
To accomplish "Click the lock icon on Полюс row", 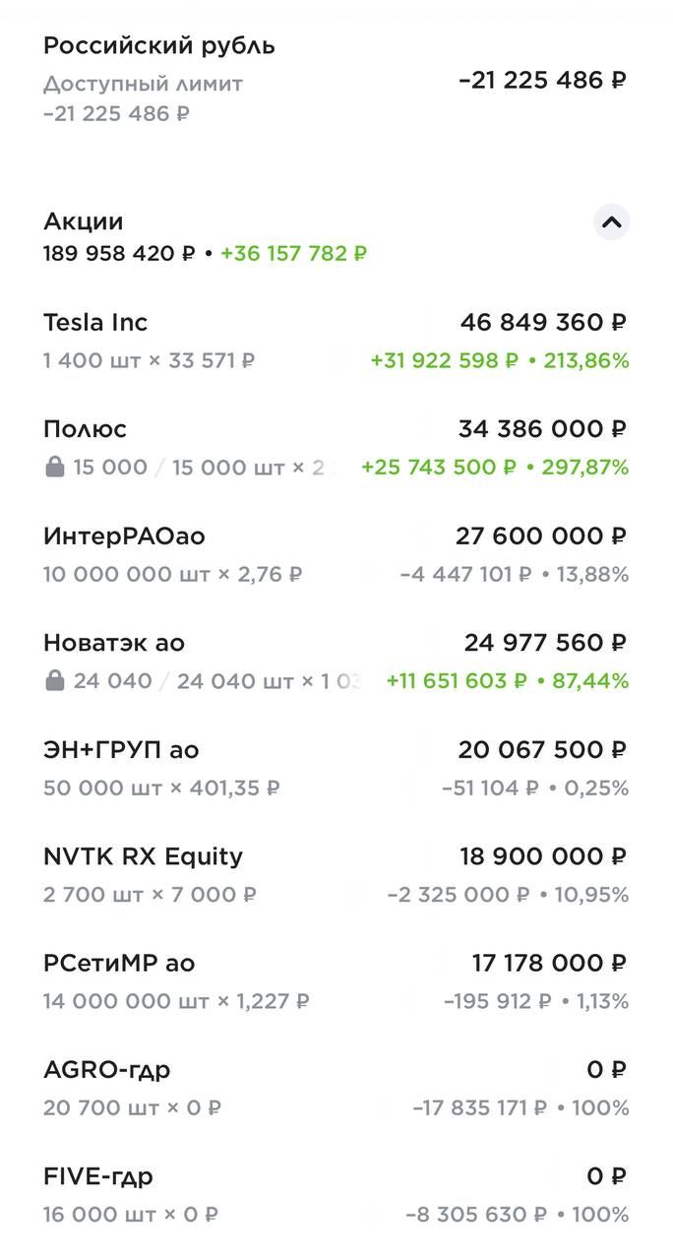I will pos(55,468).
